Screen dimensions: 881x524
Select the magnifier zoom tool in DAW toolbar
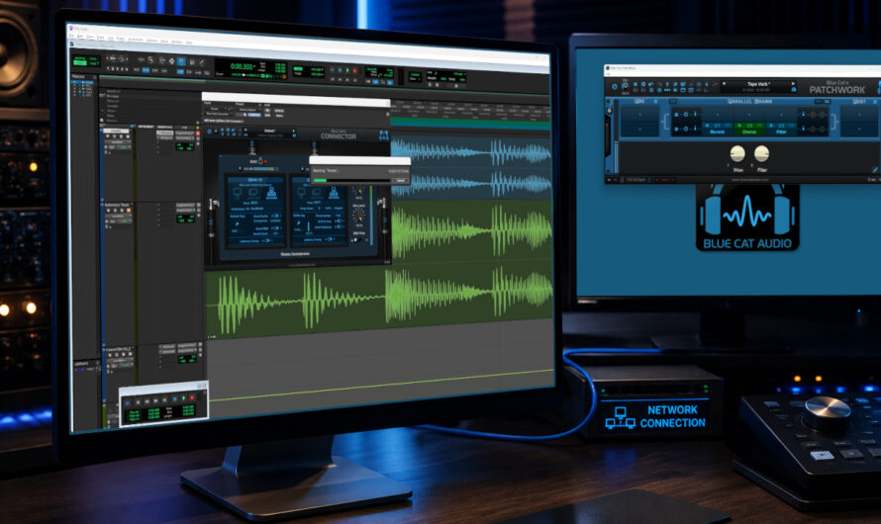click(x=150, y=60)
